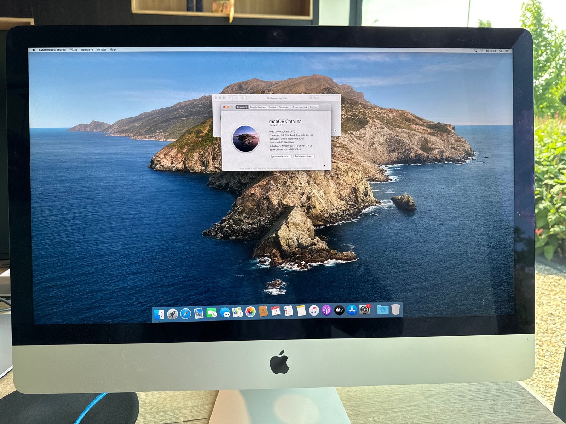Close the About This Mac window

tap(224, 107)
